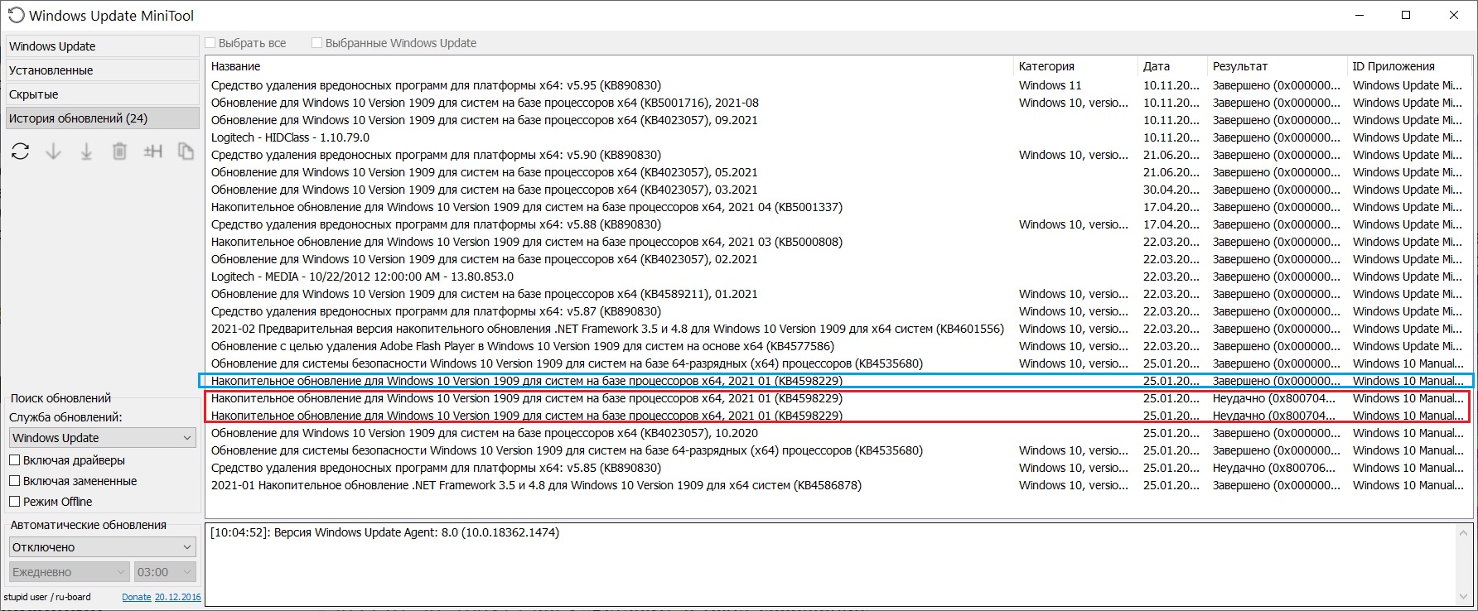
Task: Click the 'stupid user / ru-board' status text
Action: coord(47,597)
